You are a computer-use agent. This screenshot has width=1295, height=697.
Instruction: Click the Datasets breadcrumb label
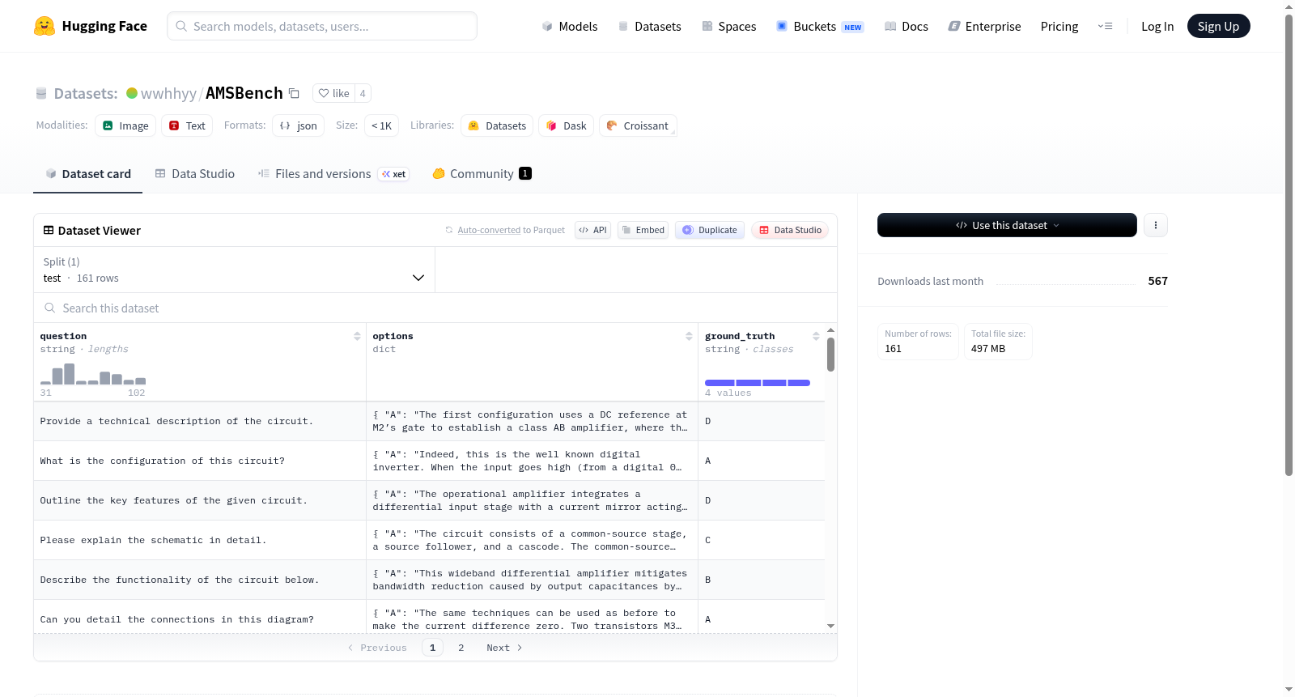[x=86, y=93]
